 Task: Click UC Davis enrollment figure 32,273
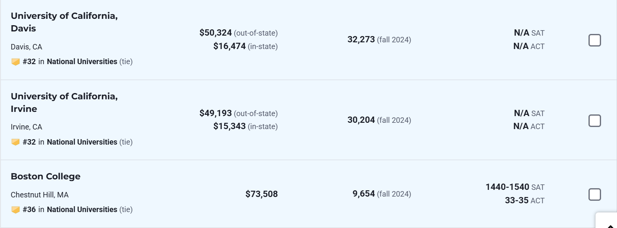point(361,40)
